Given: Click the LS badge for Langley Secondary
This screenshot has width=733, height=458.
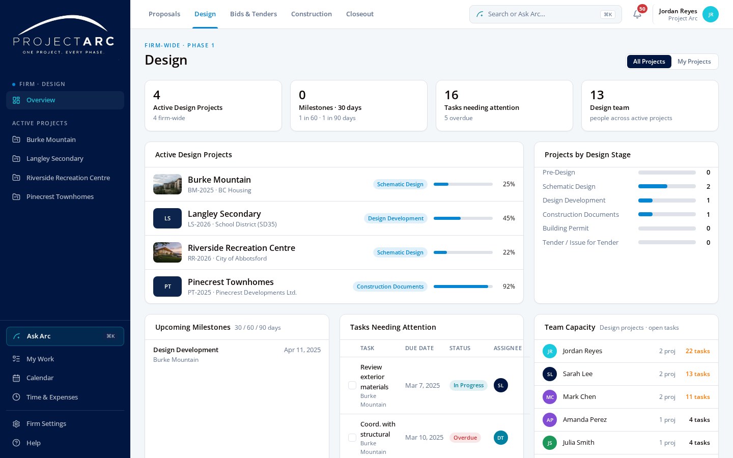Looking at the screenshot, I should [x=167, y=218].
